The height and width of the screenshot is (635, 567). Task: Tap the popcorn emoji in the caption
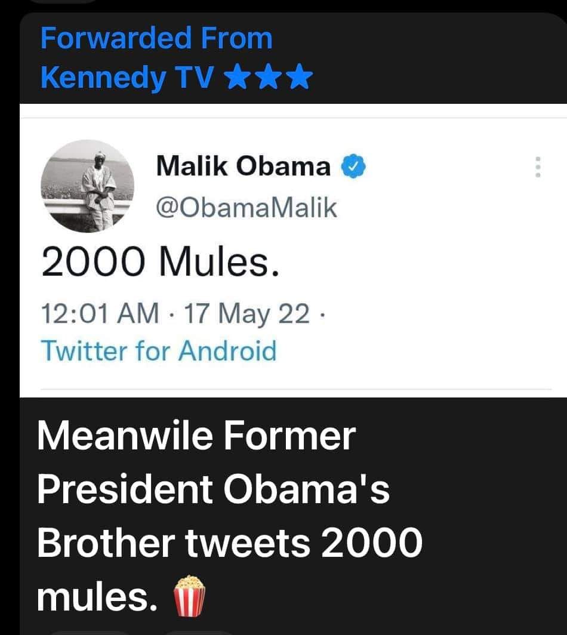click(x=189, y=593)
